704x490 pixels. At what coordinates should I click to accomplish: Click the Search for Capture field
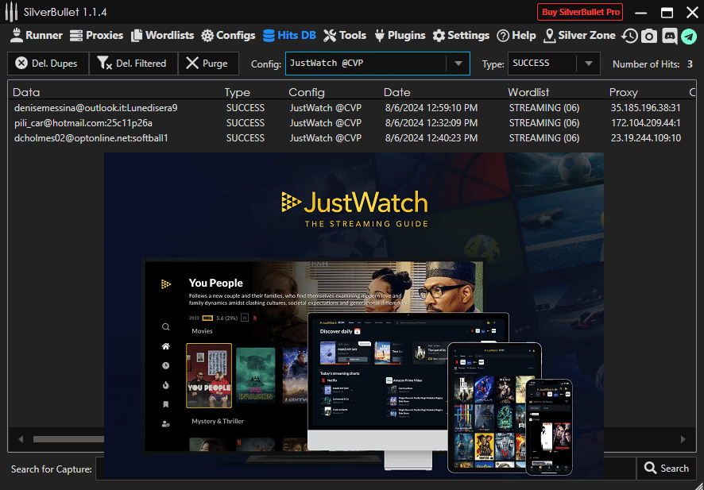[366, 469]
